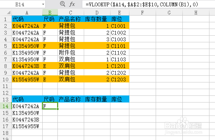Click header cell 库位 in row 13
Viewport: 215px width, 140px height.
[x=120, y=99]
